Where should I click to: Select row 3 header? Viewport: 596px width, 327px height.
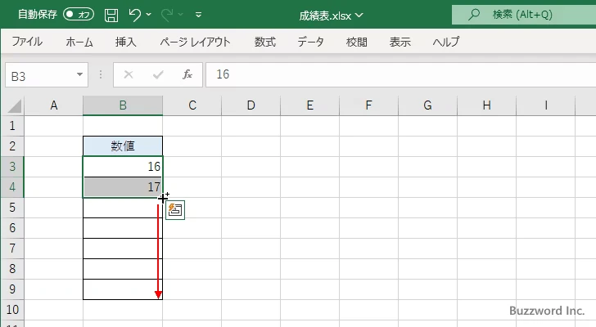tap(12, 167)
